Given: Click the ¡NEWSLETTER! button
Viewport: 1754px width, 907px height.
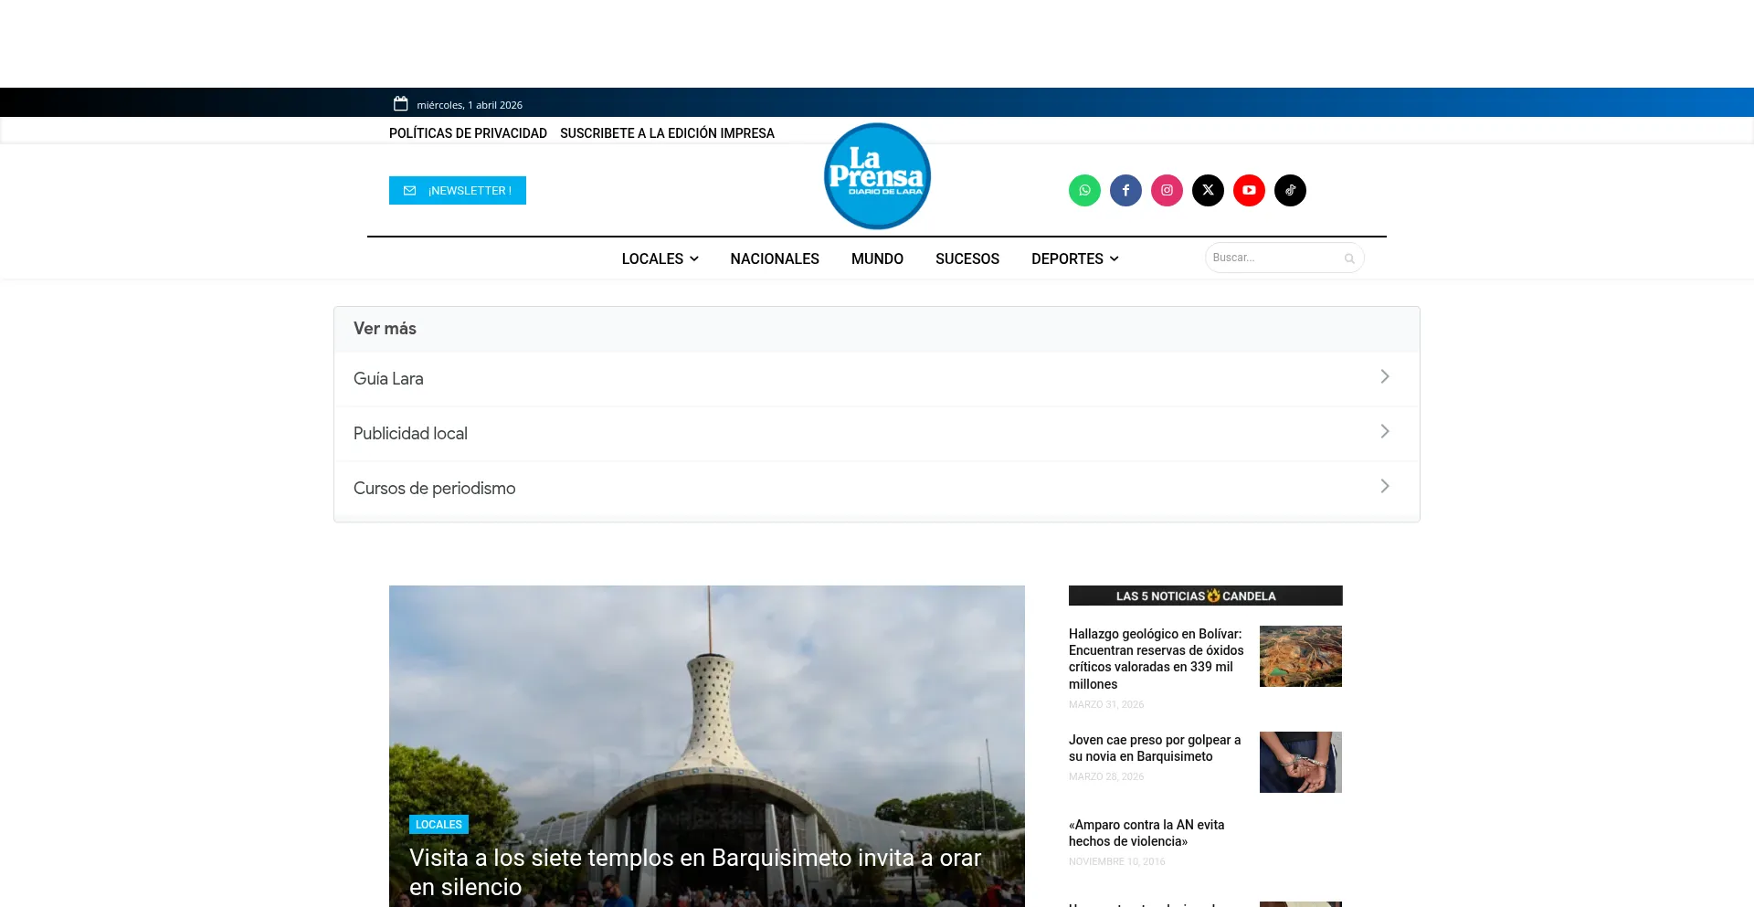Looking at the screenshot, I should pos(458,190).
